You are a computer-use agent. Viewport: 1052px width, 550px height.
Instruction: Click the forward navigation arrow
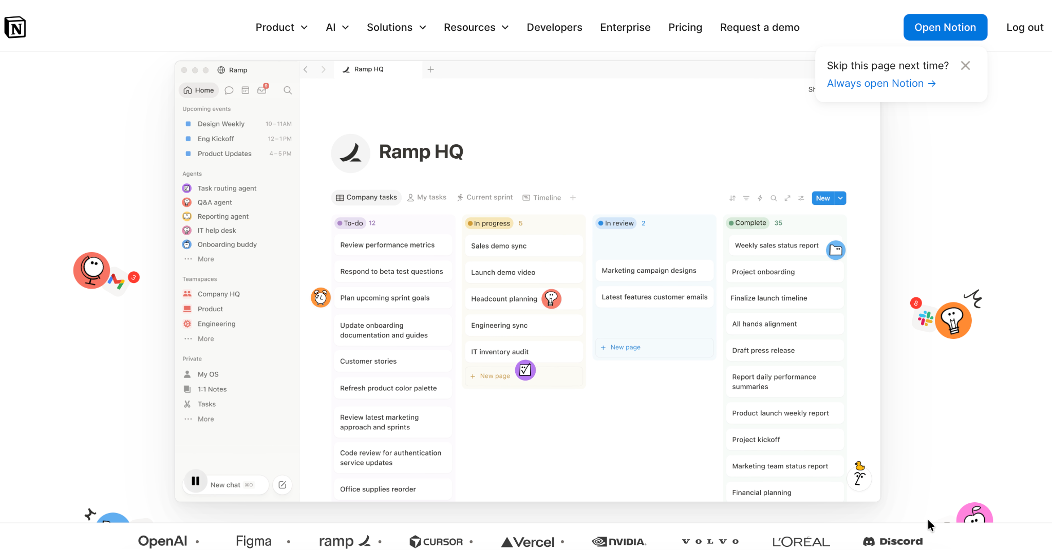(323, 69)
